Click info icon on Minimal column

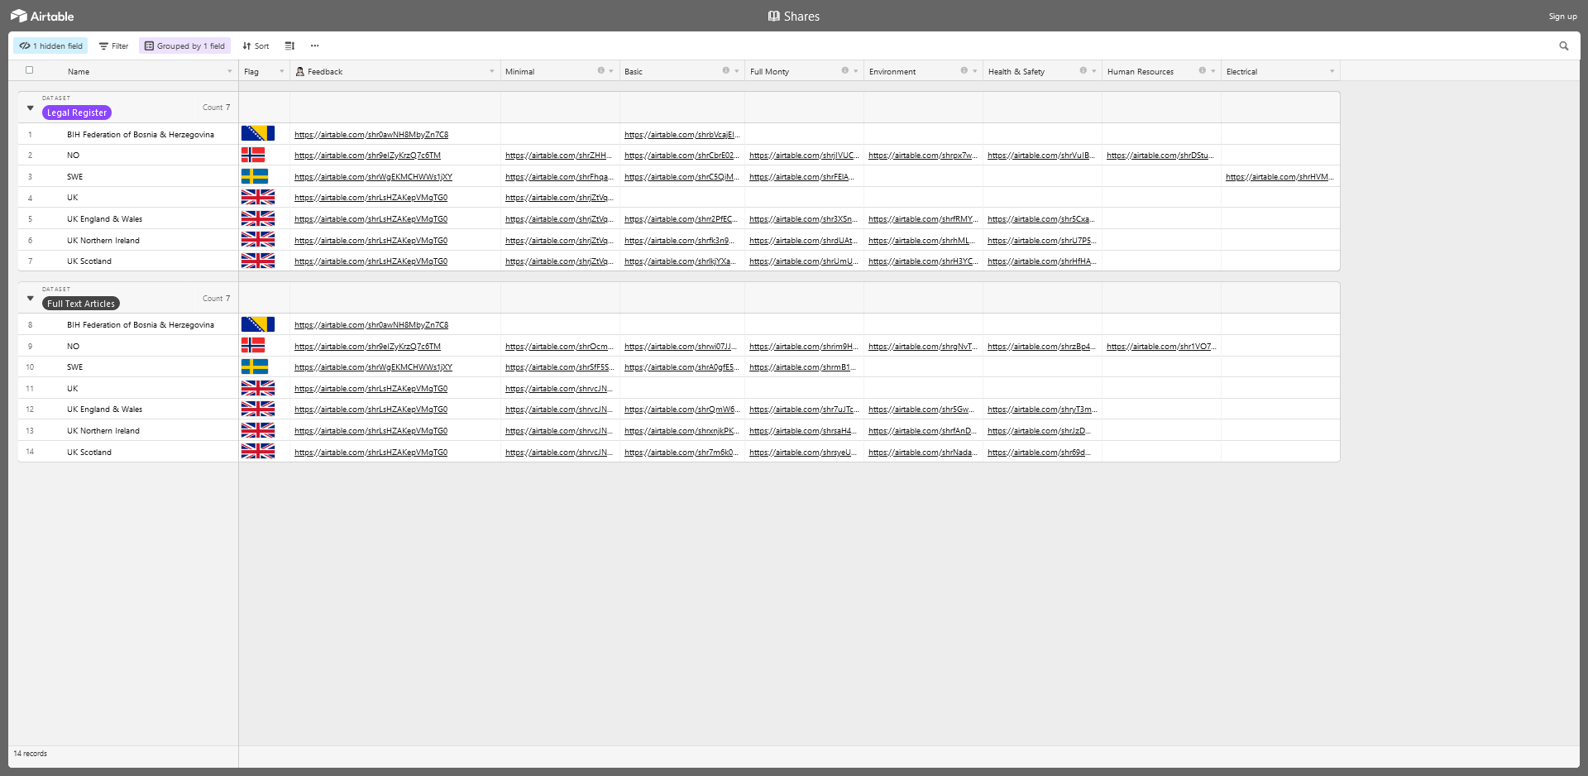click(601, 70)
